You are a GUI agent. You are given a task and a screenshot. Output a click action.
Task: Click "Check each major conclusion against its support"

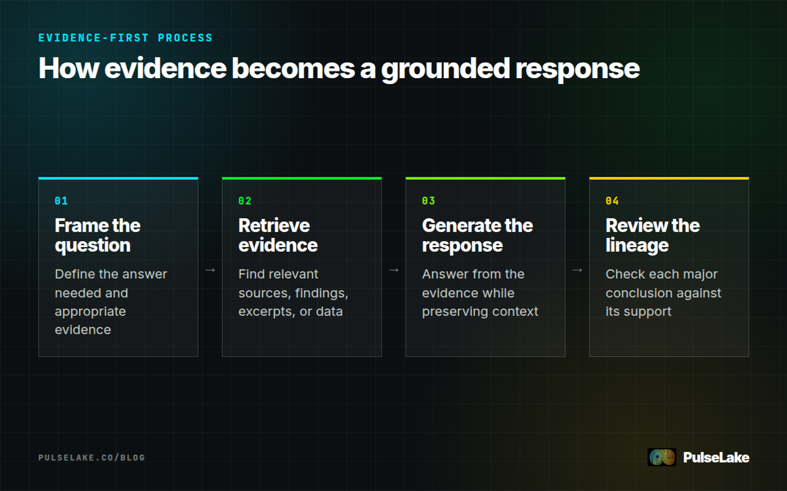click(664, 293)
